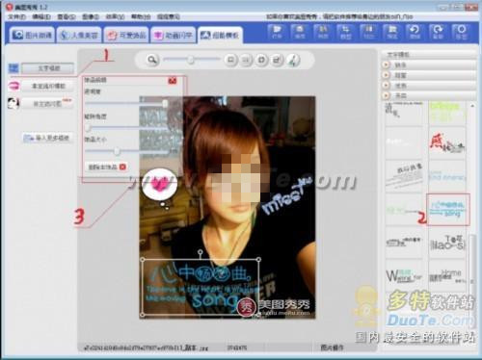Expand the first category in right template list
482x360 pixels.
(429, 64)
